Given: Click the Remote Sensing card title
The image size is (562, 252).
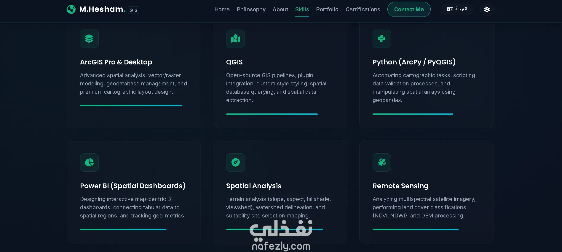Looking at the screenshot, I should point(400,186).
